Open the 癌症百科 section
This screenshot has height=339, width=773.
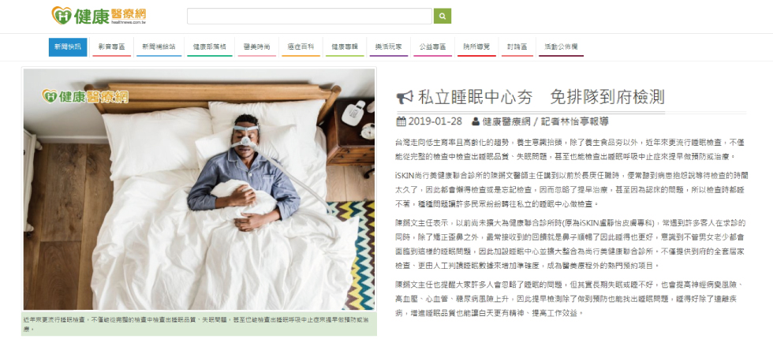(x=301, y=47)
